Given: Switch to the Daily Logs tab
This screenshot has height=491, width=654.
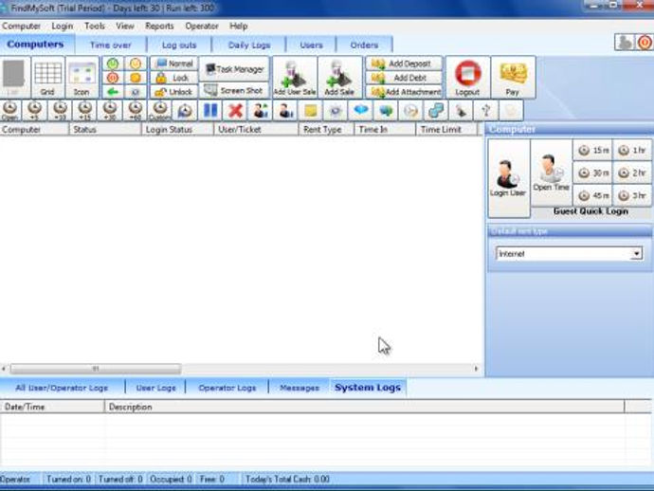Looking at the screenshot, I should pyautogui.click(x=249, y=45).
